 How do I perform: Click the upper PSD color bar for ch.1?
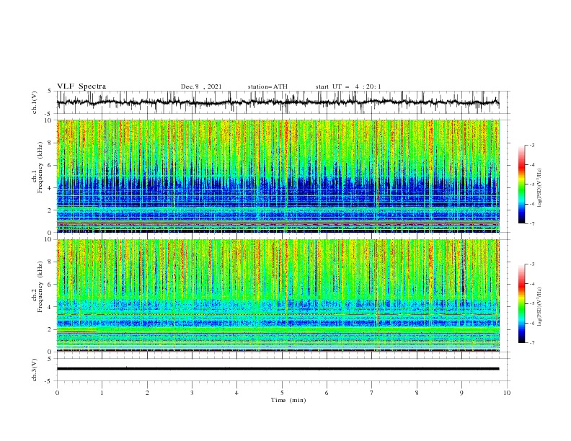(521, 184)
